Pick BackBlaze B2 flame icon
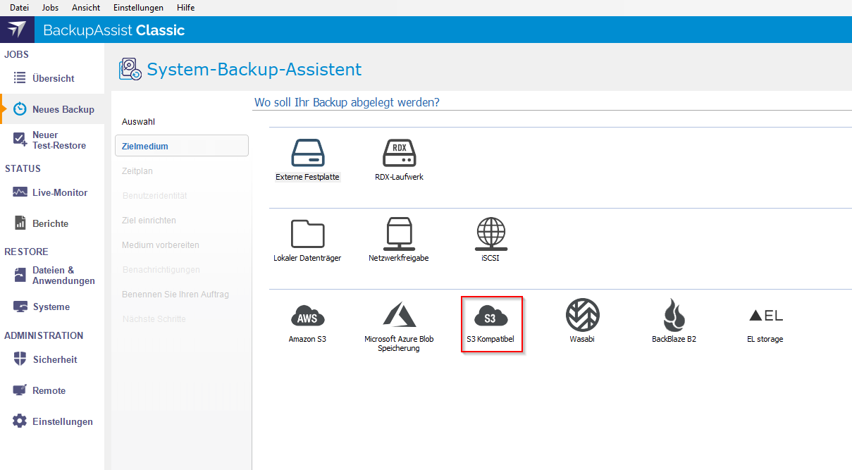The height and width of the screenshot is (470, 852). coord(674,316)
